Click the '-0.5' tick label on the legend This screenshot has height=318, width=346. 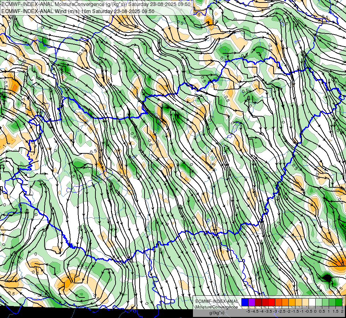pos(309,311)
